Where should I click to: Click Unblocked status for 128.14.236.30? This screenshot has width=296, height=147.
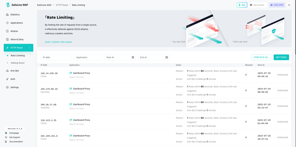coord(282,75)
